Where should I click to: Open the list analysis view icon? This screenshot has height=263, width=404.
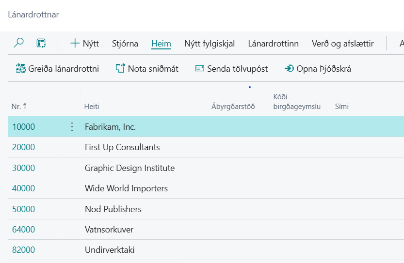(x=41, y=43)
